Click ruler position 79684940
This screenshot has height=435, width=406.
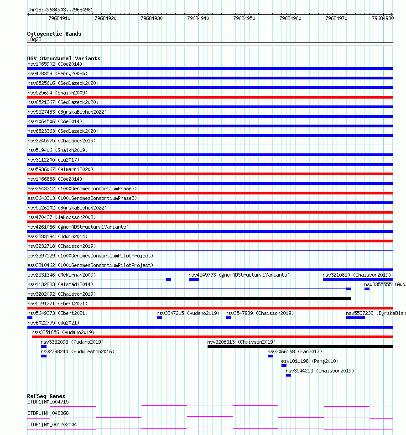tap(198, 18)
